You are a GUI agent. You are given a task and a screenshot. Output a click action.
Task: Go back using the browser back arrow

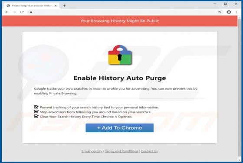(x=7, y=12)
